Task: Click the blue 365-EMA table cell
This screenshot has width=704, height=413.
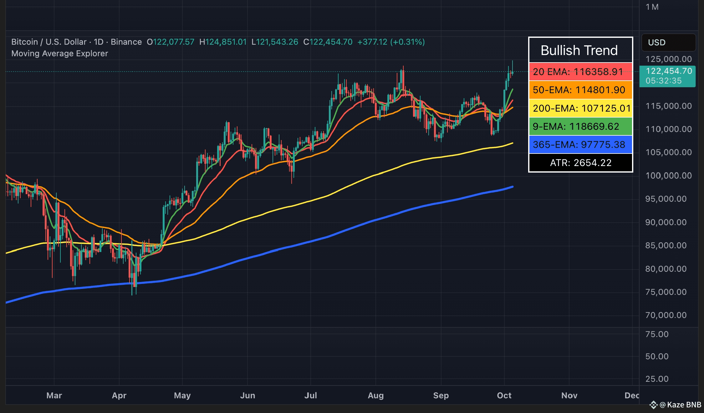Action: point(580,144)
